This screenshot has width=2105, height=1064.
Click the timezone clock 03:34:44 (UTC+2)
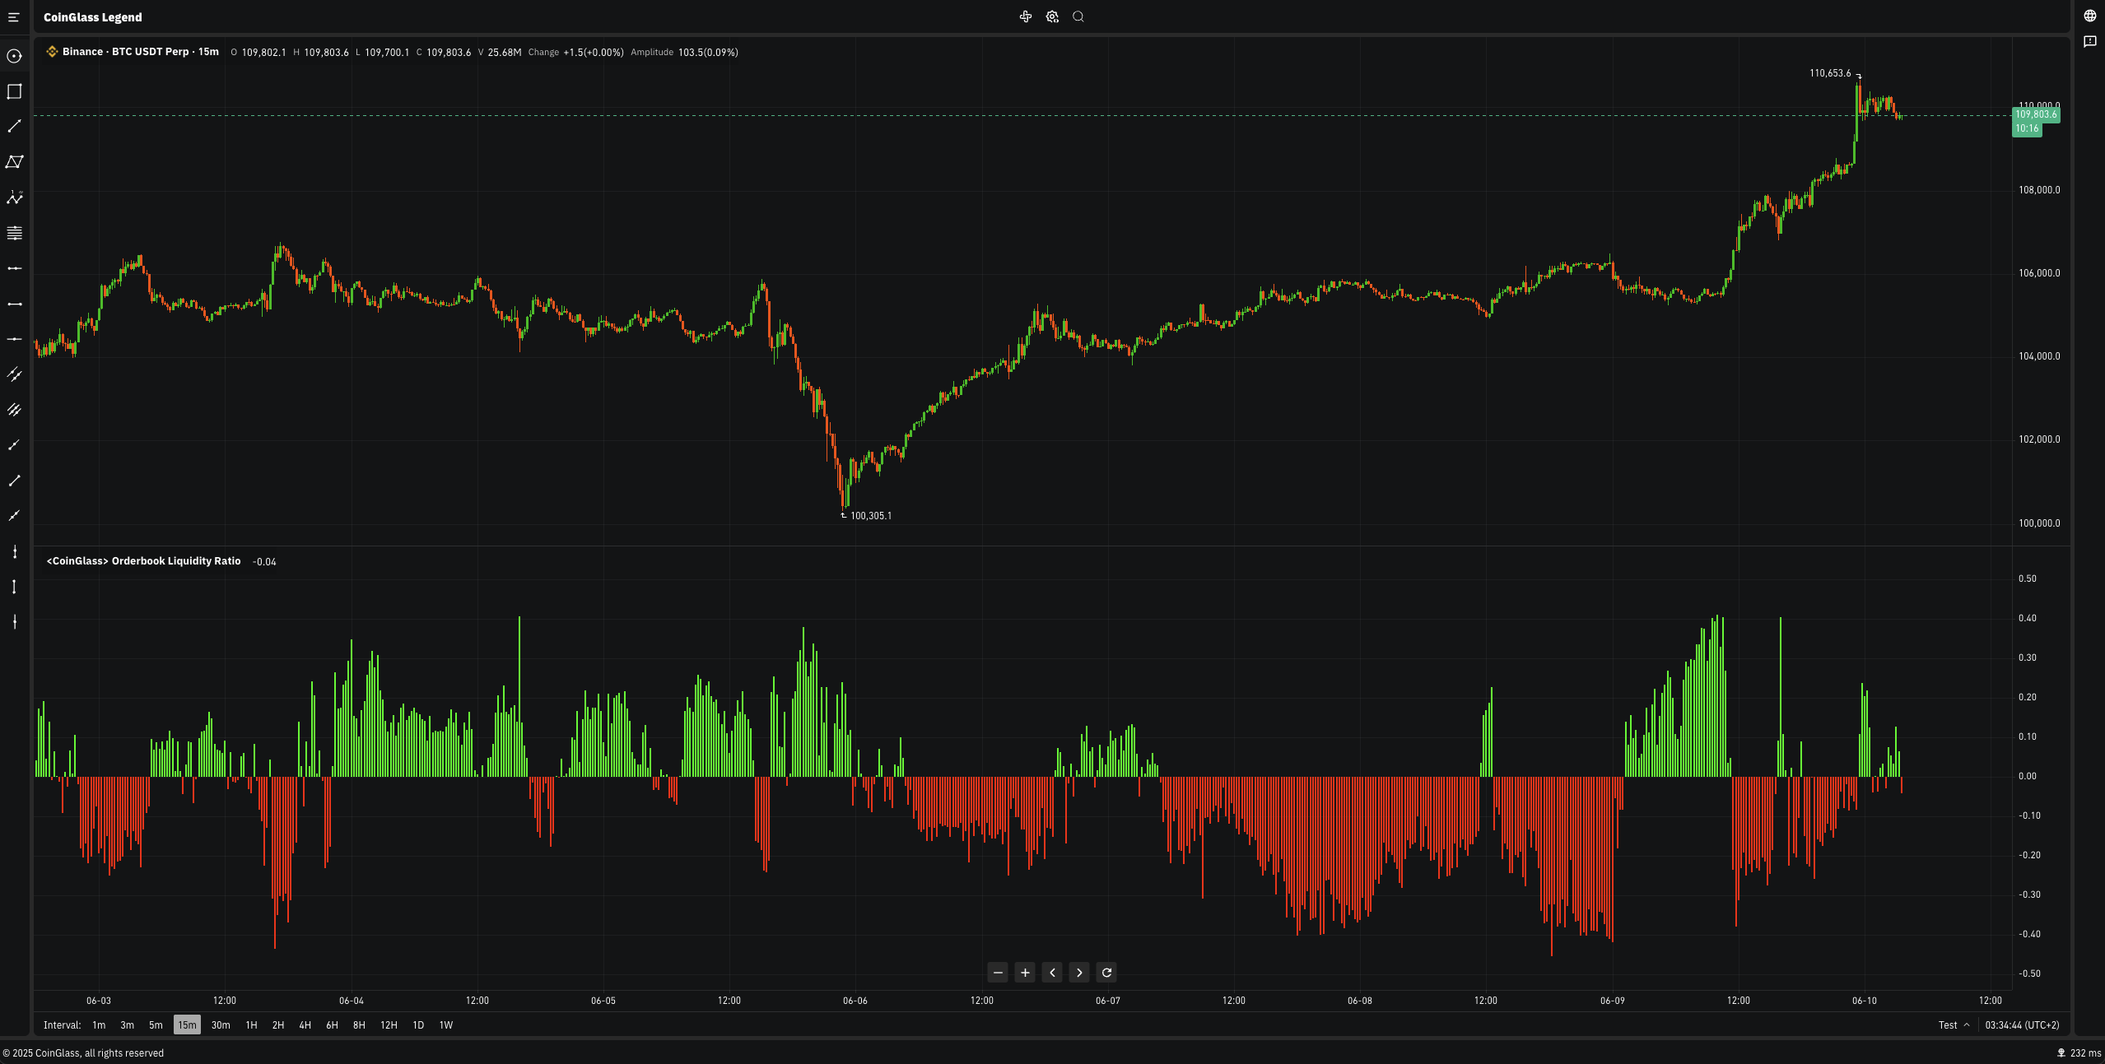click(2022, 1025)
